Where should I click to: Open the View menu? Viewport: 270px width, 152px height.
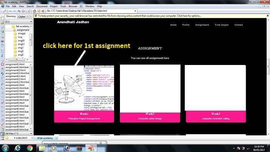tap(21, 6)
